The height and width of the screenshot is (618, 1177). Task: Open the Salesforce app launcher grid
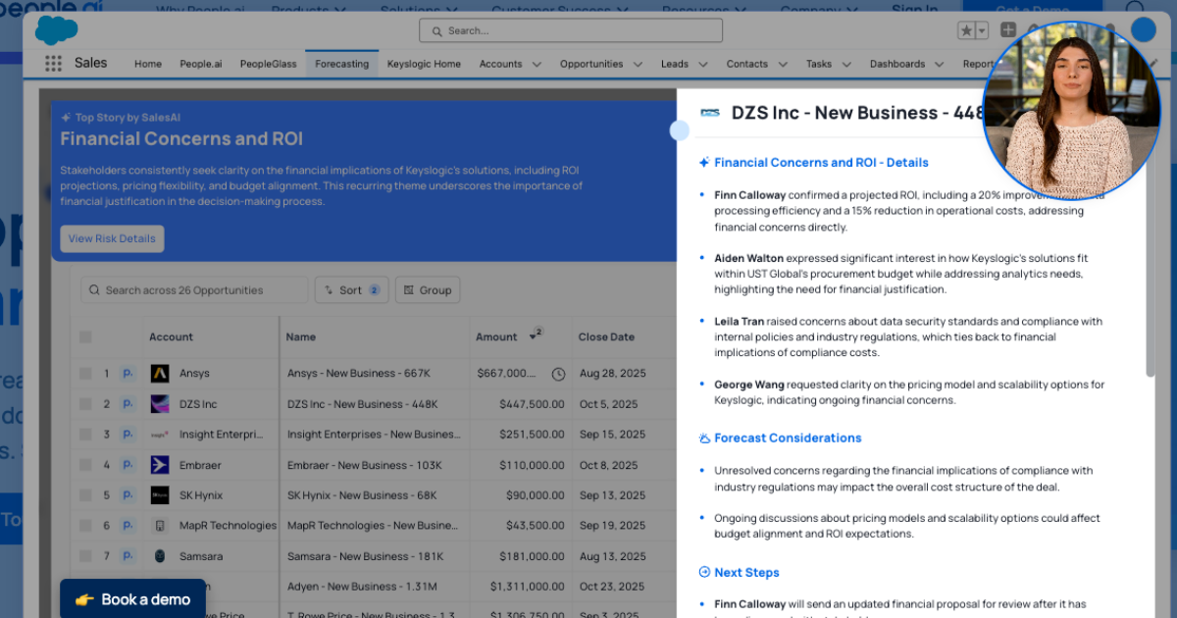(53, 64)
